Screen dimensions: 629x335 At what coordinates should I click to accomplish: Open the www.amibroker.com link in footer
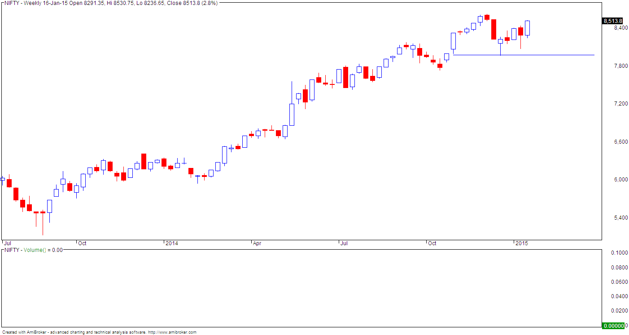(x=172, y=332)
